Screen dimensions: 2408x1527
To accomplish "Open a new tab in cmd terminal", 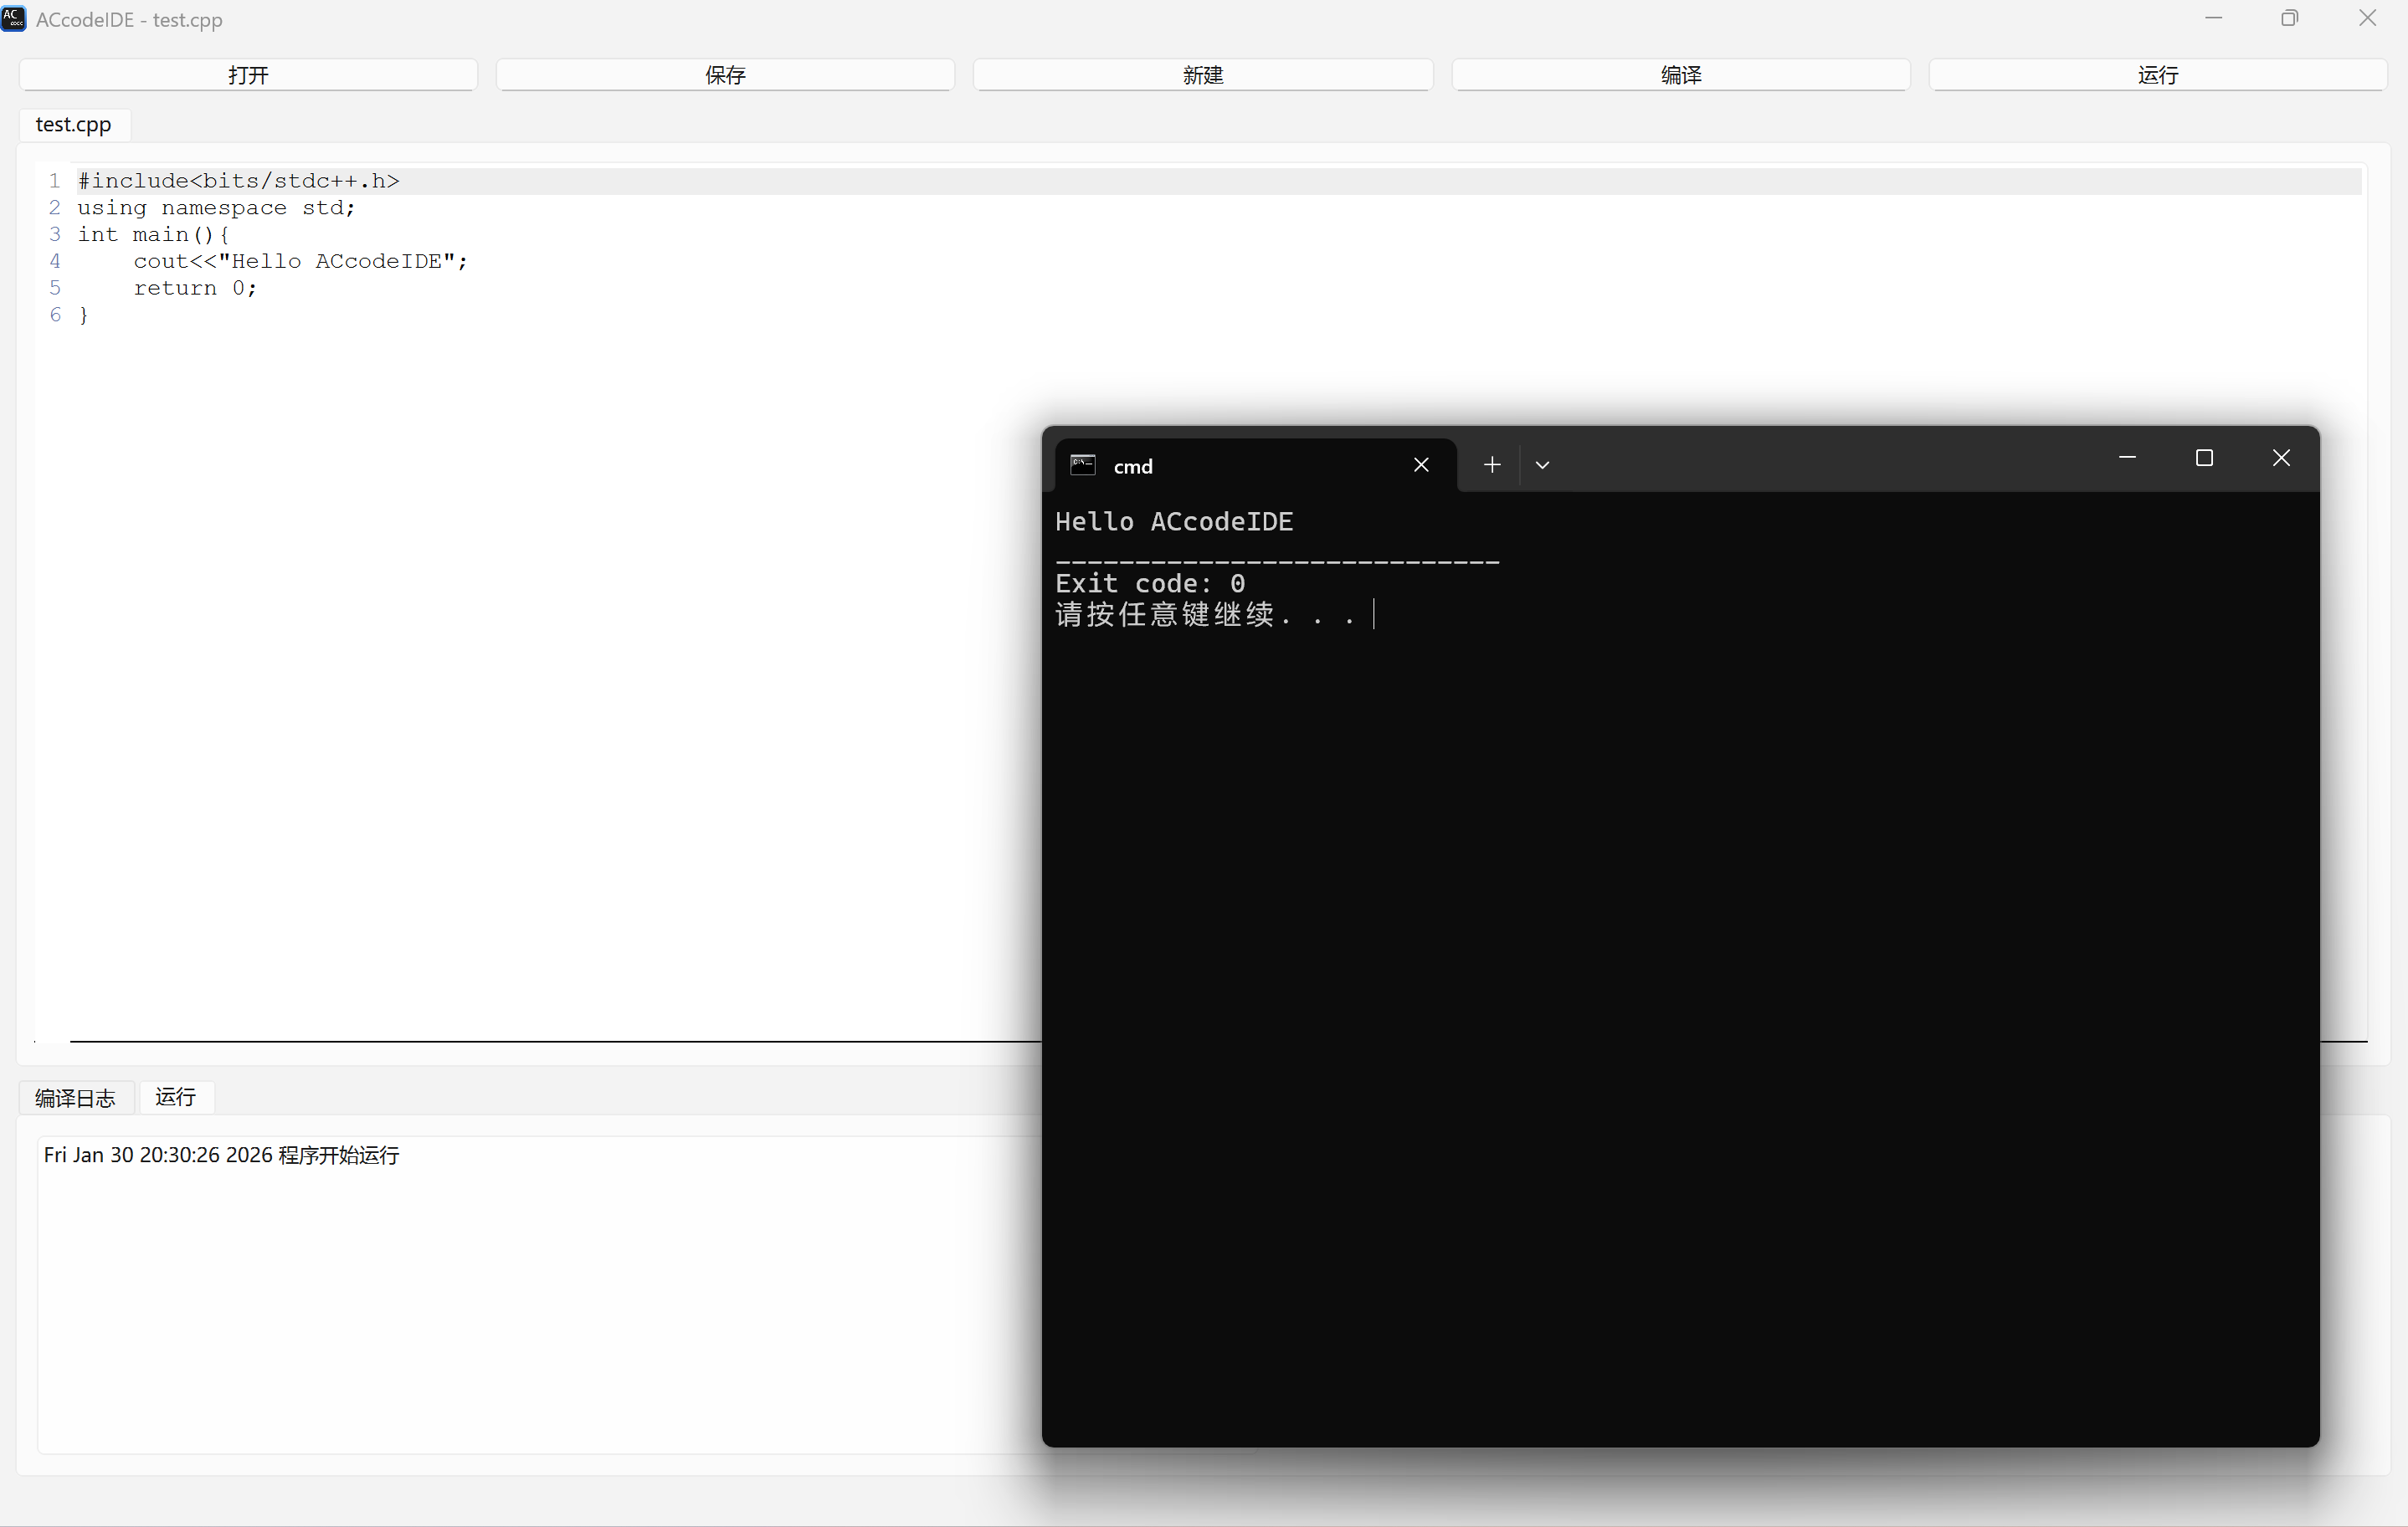I will point(1492,465).
